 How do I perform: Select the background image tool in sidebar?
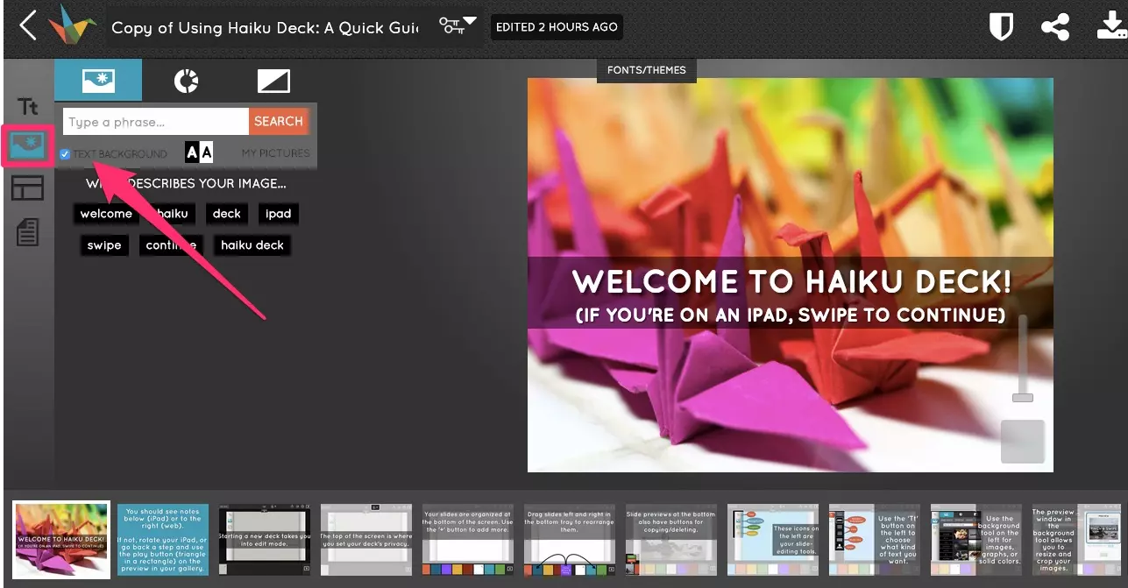28,145
